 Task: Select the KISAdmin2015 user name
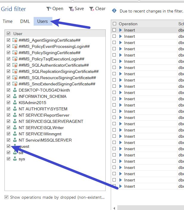point(32,103)
